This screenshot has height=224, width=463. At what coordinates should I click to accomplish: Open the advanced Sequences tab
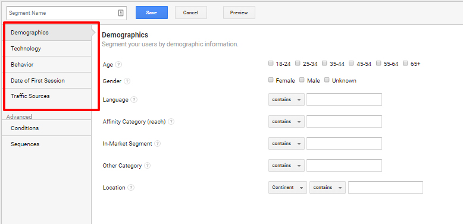coord(46,144)
